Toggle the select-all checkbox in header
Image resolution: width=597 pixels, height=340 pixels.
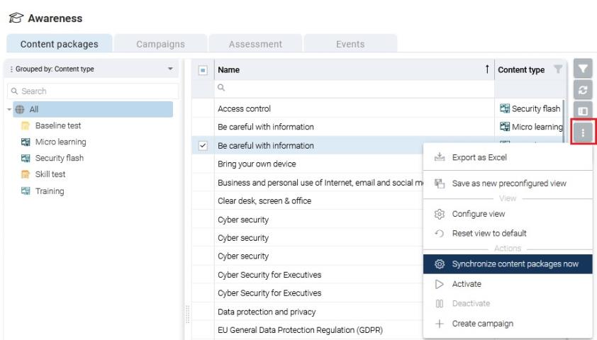(202, 70)
